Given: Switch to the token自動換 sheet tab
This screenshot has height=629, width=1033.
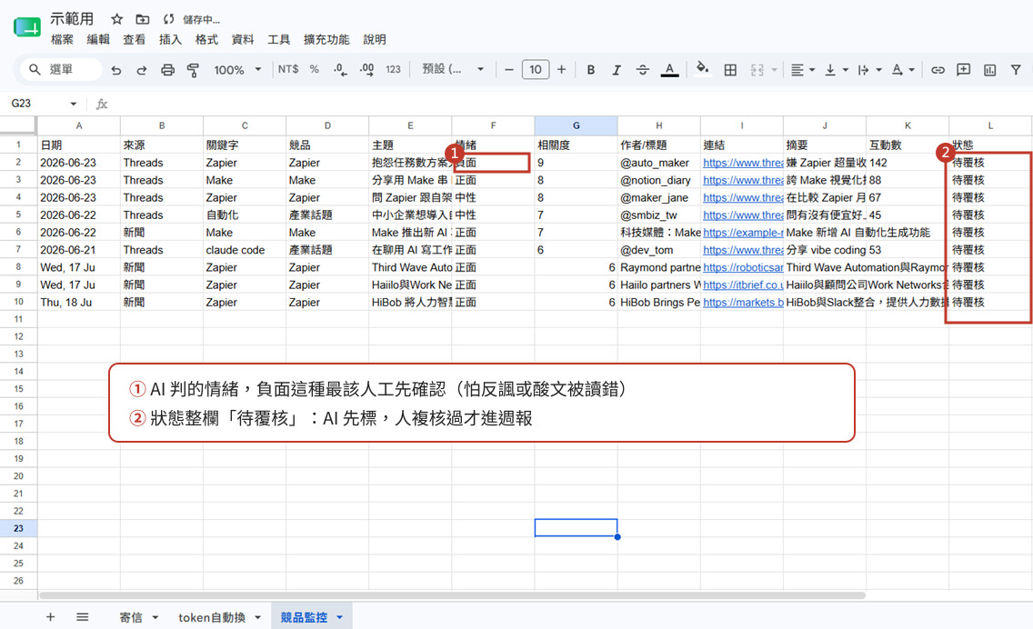Looking at the screenshot, I should click(x=212, y=617).
